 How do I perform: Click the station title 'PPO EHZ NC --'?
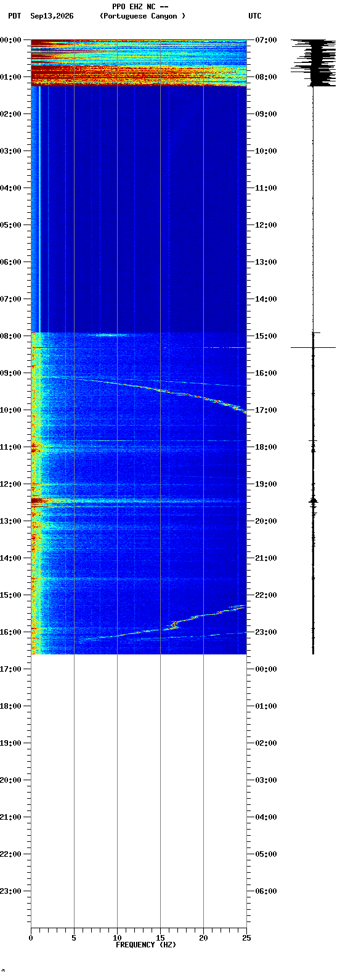[140, 7]
